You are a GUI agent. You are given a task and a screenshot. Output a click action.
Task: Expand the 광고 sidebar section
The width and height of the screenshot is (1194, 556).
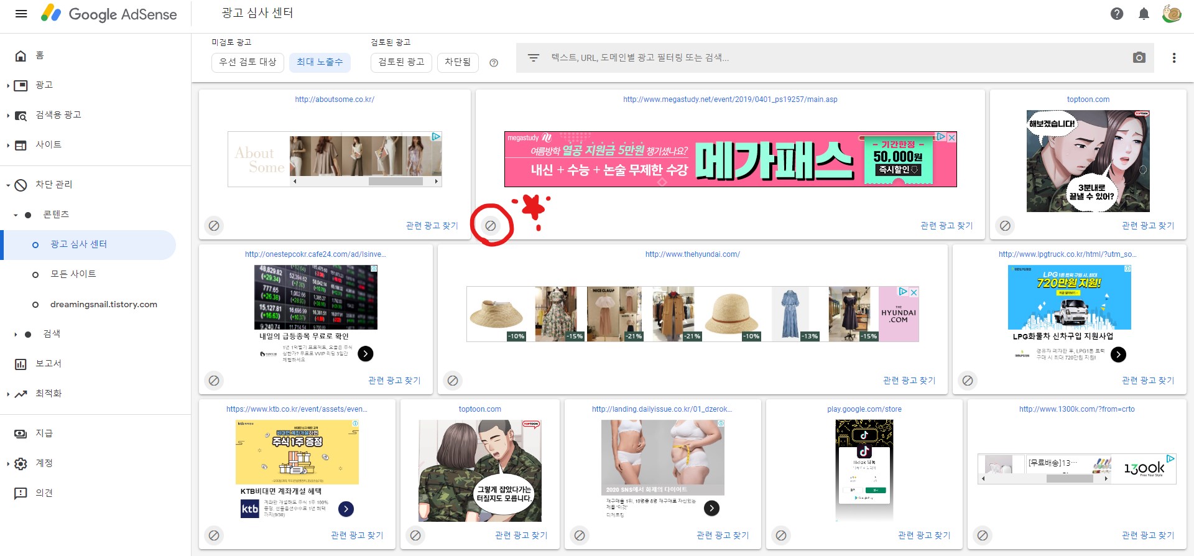pos(7,85)
